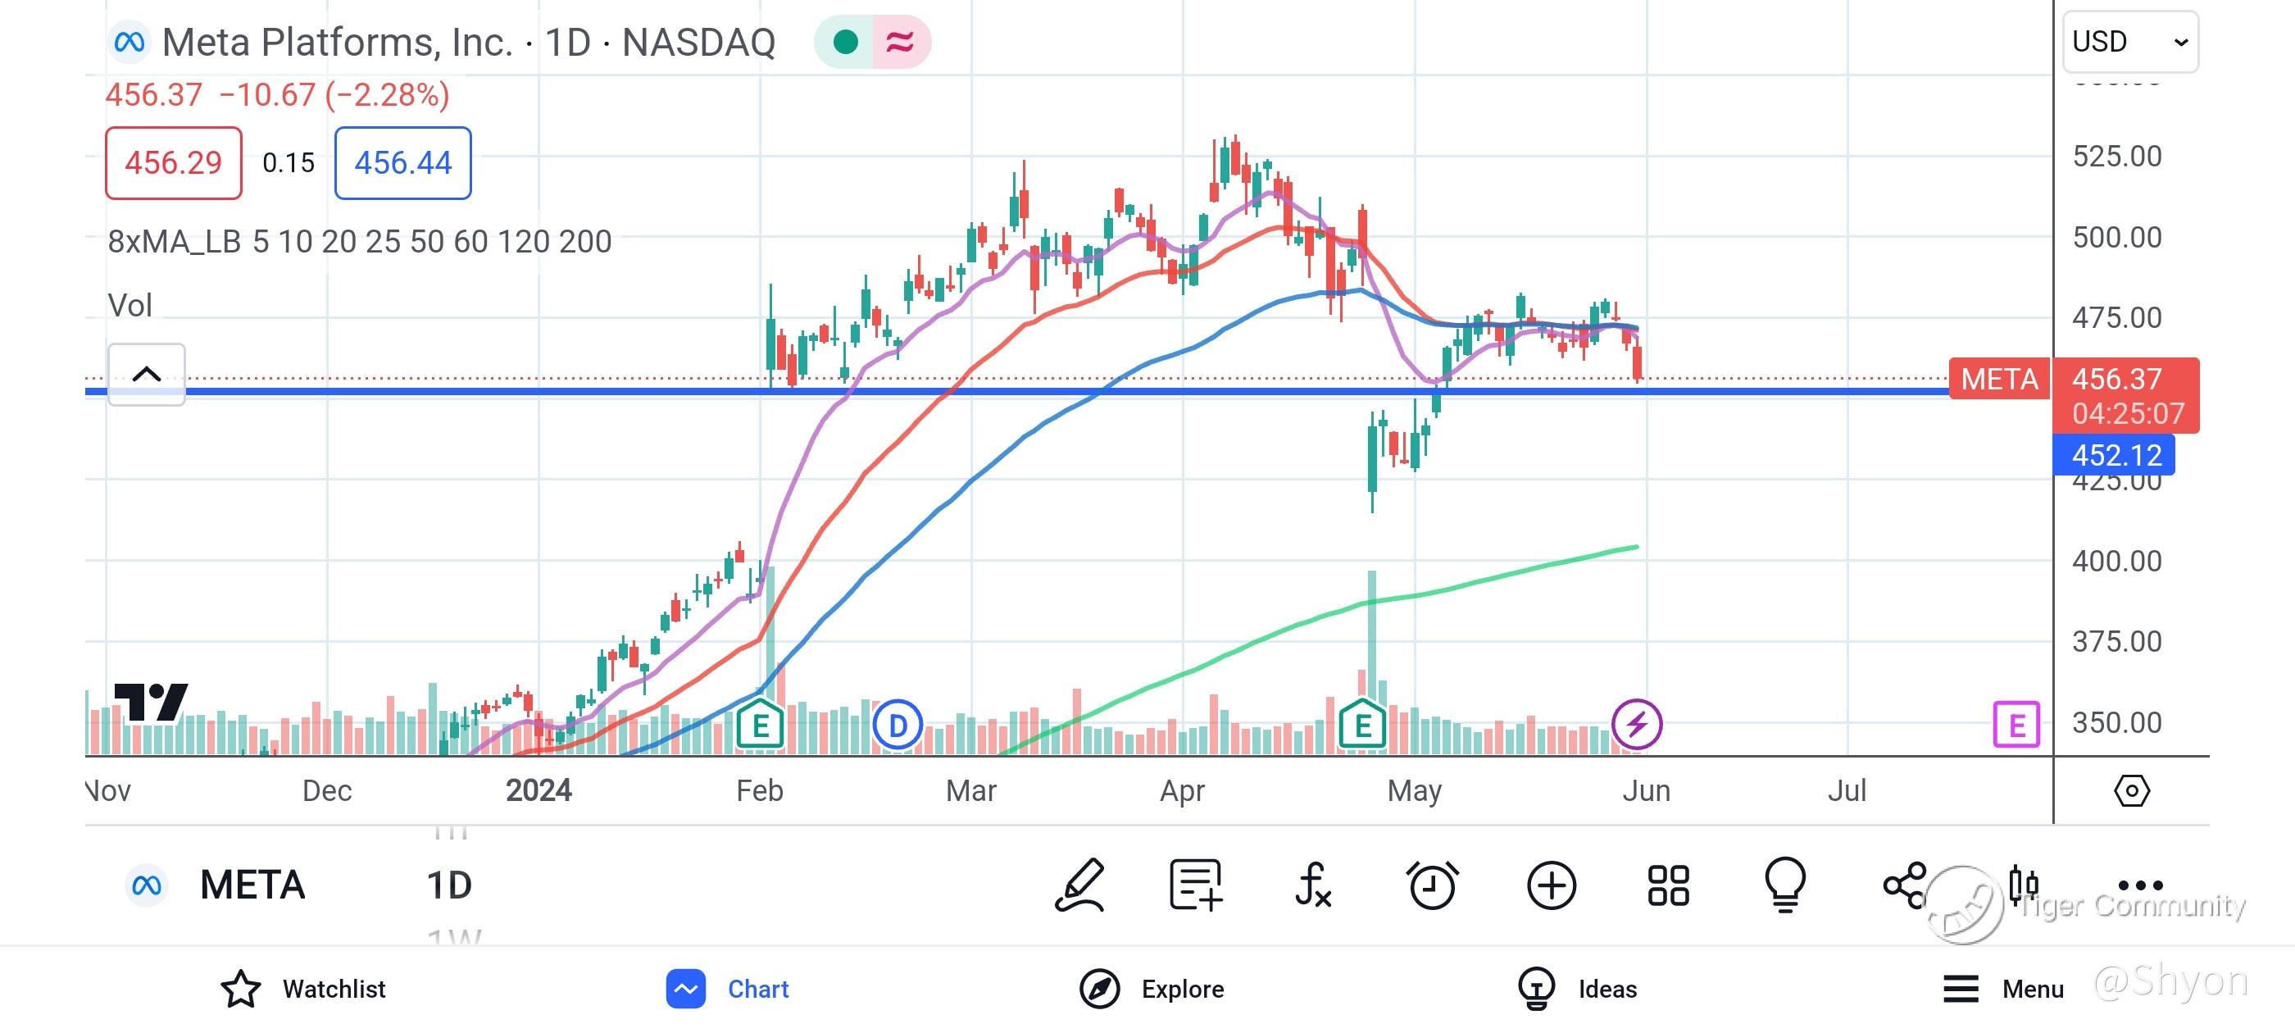Add a text note with the note-plus icon
This screenshot has width=2295, height=1033.
click(x=1196, y=885)
